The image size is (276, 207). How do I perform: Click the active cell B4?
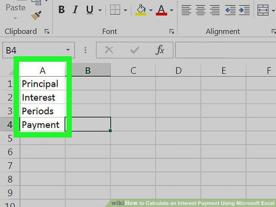pyautogui.click(x=88, y=124)
